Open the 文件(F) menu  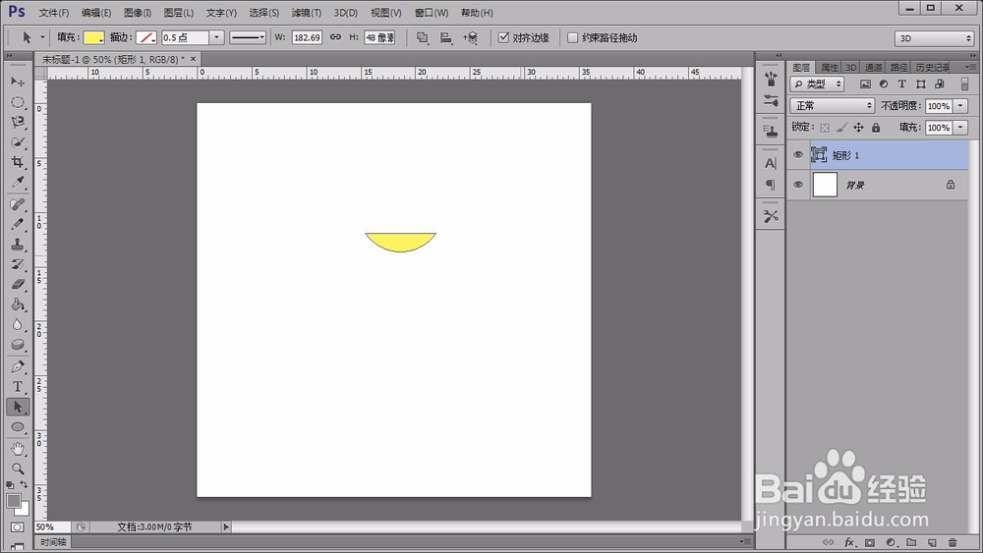tap(53, 13)
